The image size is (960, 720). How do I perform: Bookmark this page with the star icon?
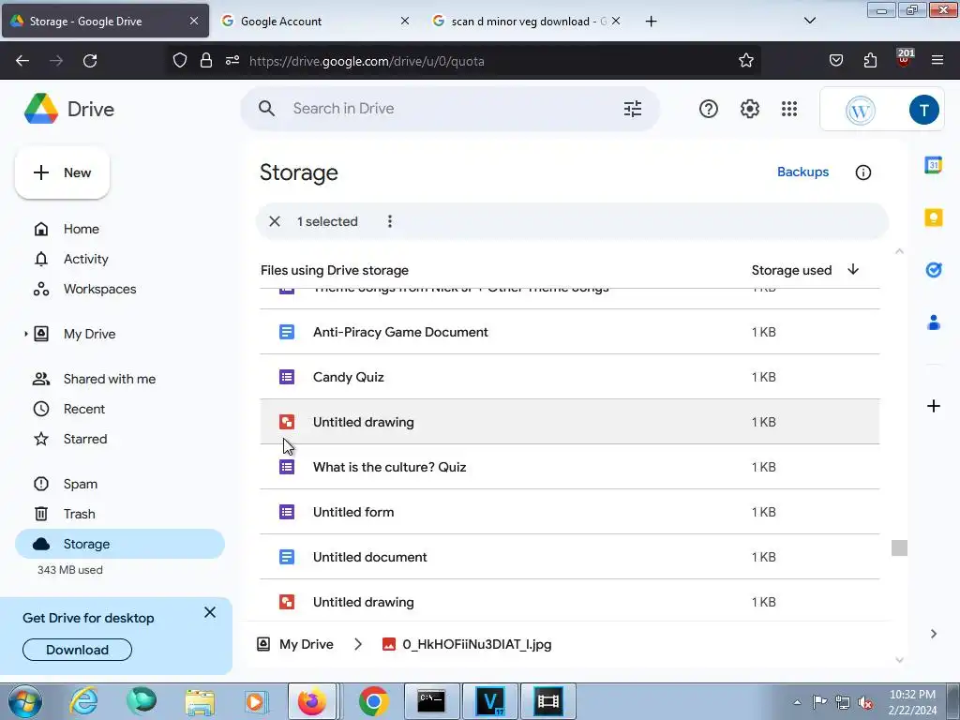745,61
